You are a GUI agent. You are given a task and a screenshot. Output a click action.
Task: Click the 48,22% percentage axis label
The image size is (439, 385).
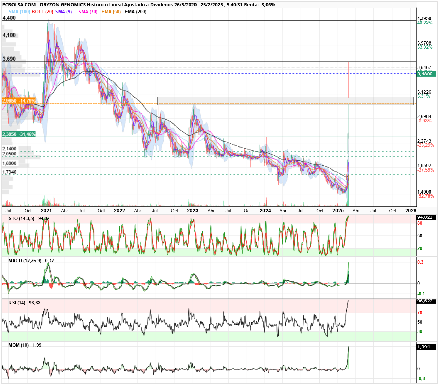(425, 23)
